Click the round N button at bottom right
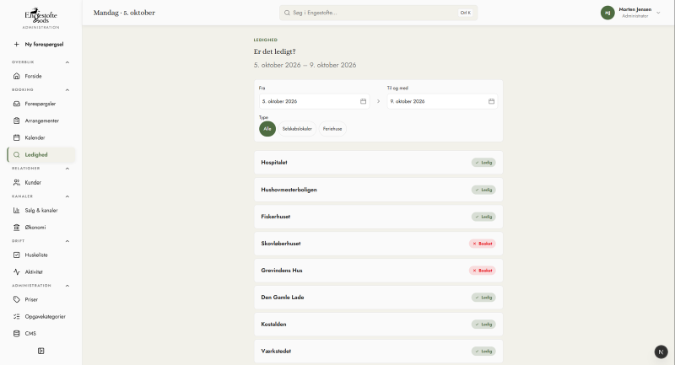Viewport: 675px width, 365px height. coord(661,352)
